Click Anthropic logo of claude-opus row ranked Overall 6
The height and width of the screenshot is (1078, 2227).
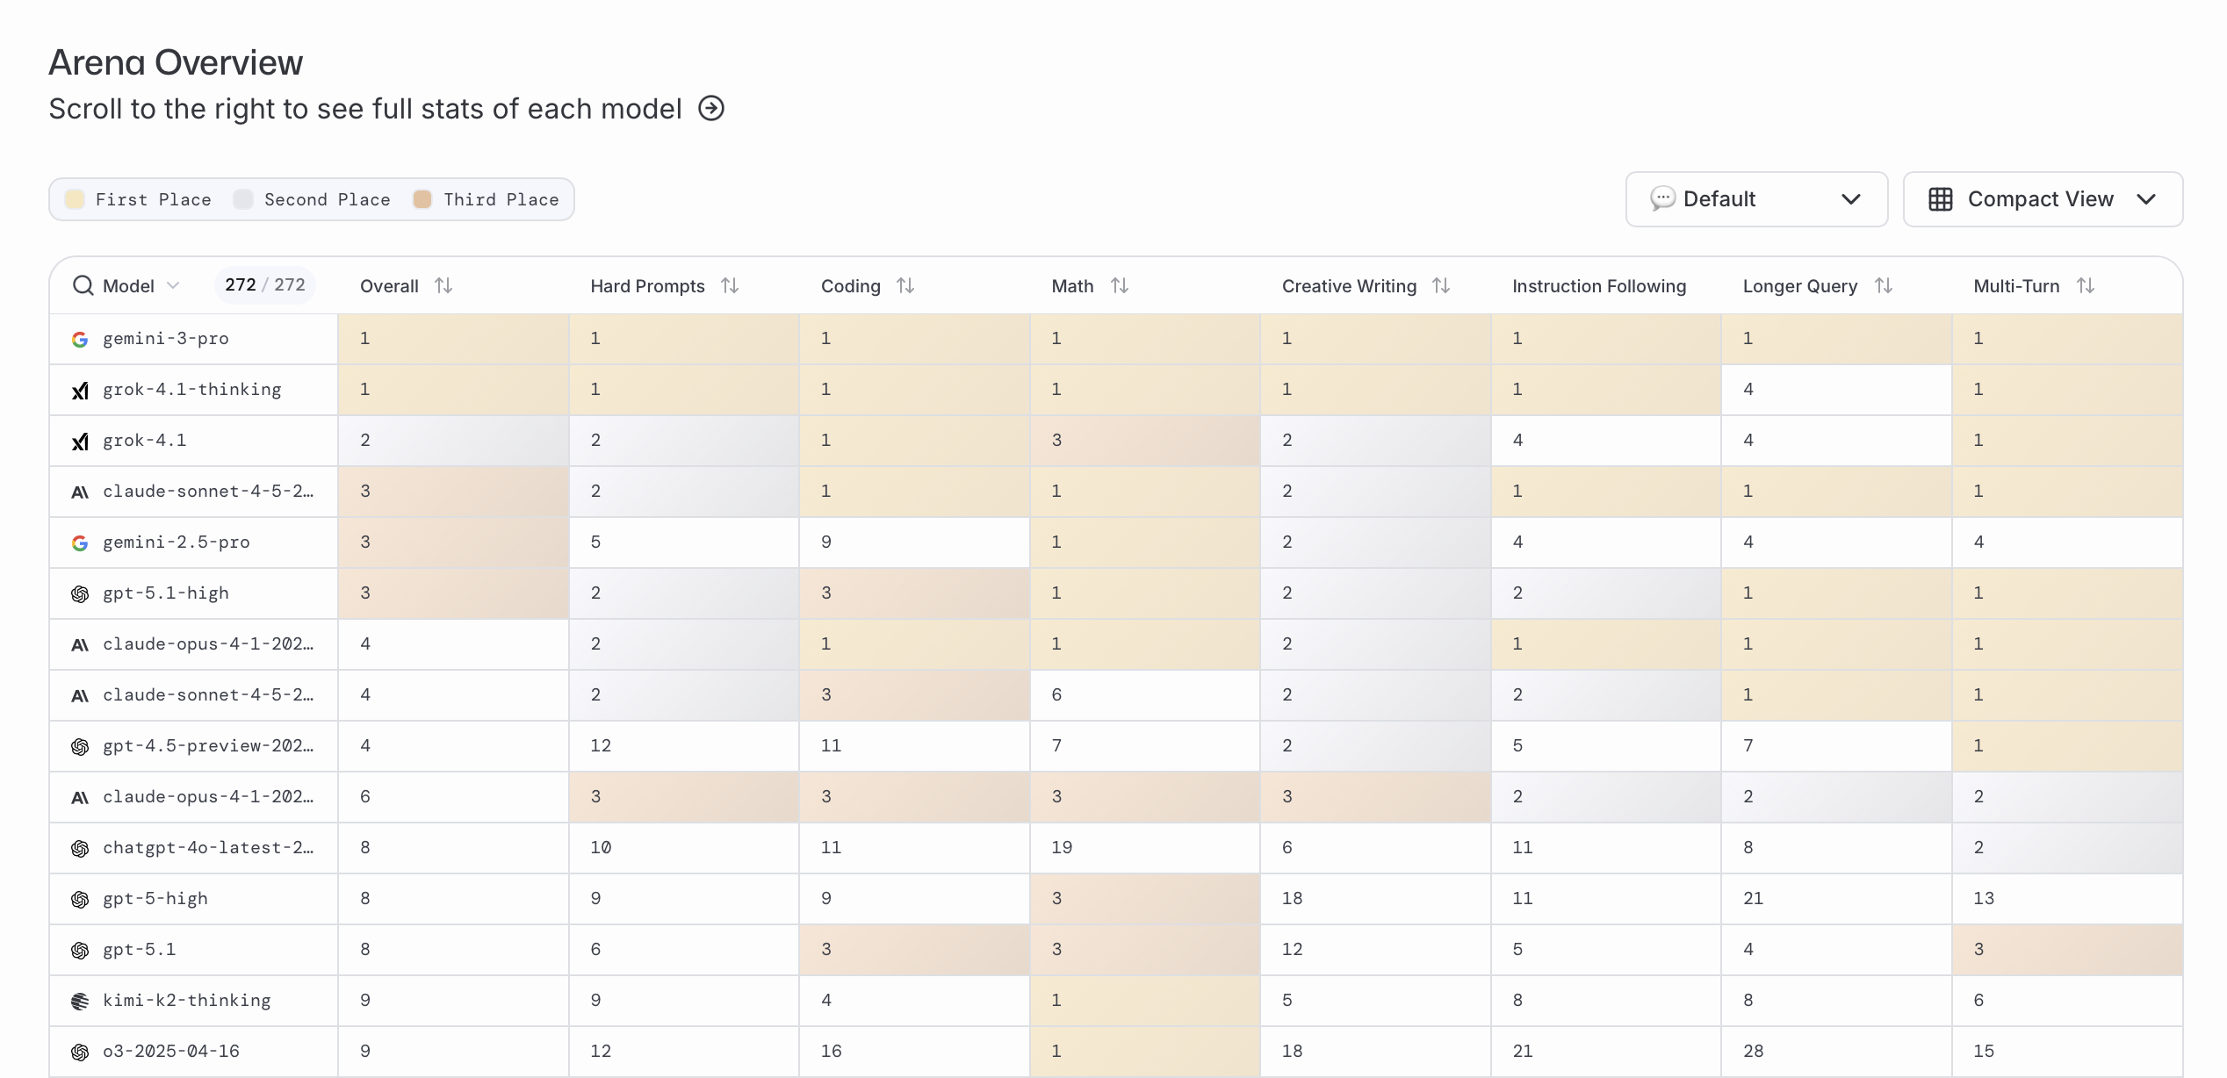pos(80,797)
